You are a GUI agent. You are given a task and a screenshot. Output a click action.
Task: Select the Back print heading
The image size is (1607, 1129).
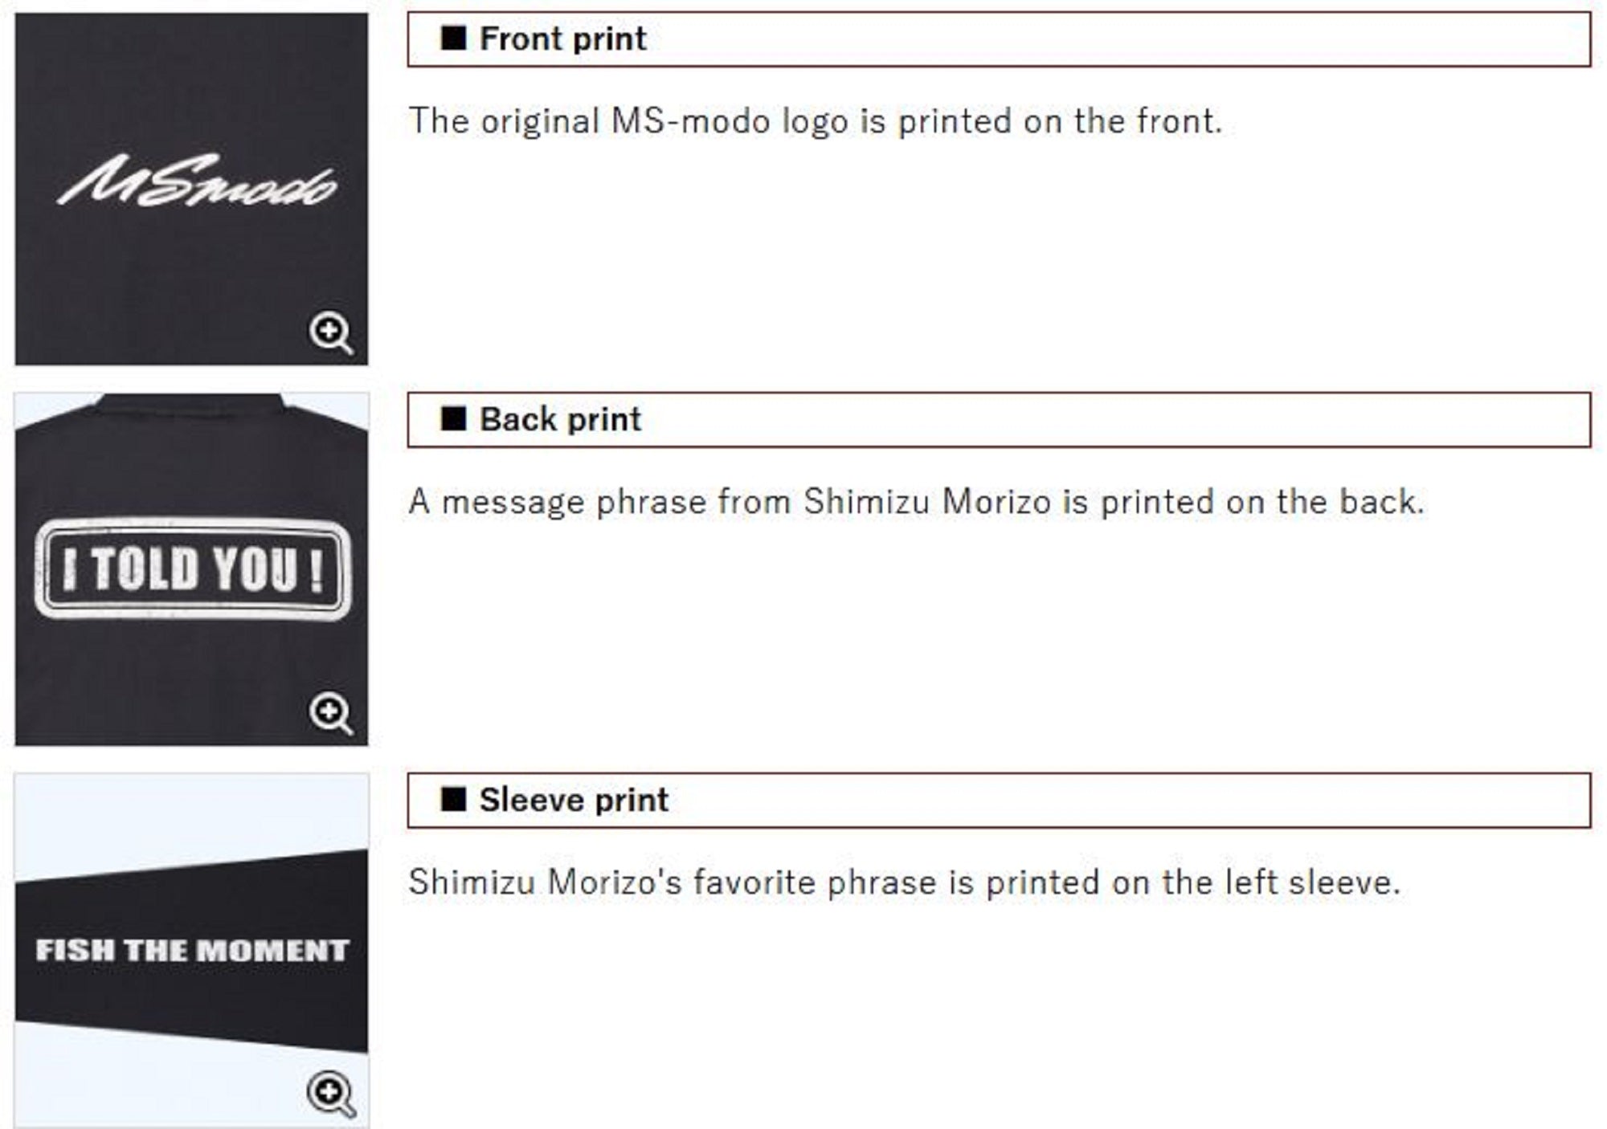coord(561,419)
